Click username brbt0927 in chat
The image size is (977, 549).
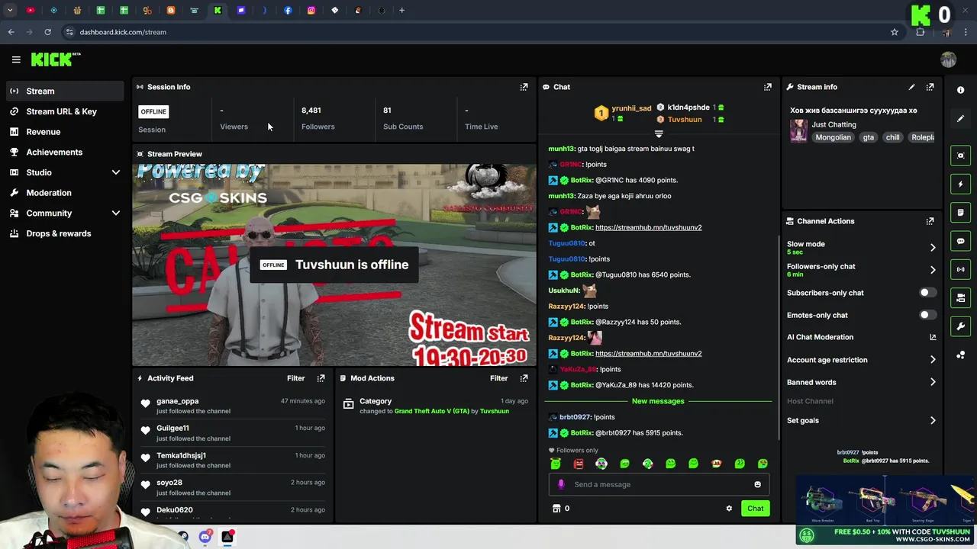click(575, 417)
